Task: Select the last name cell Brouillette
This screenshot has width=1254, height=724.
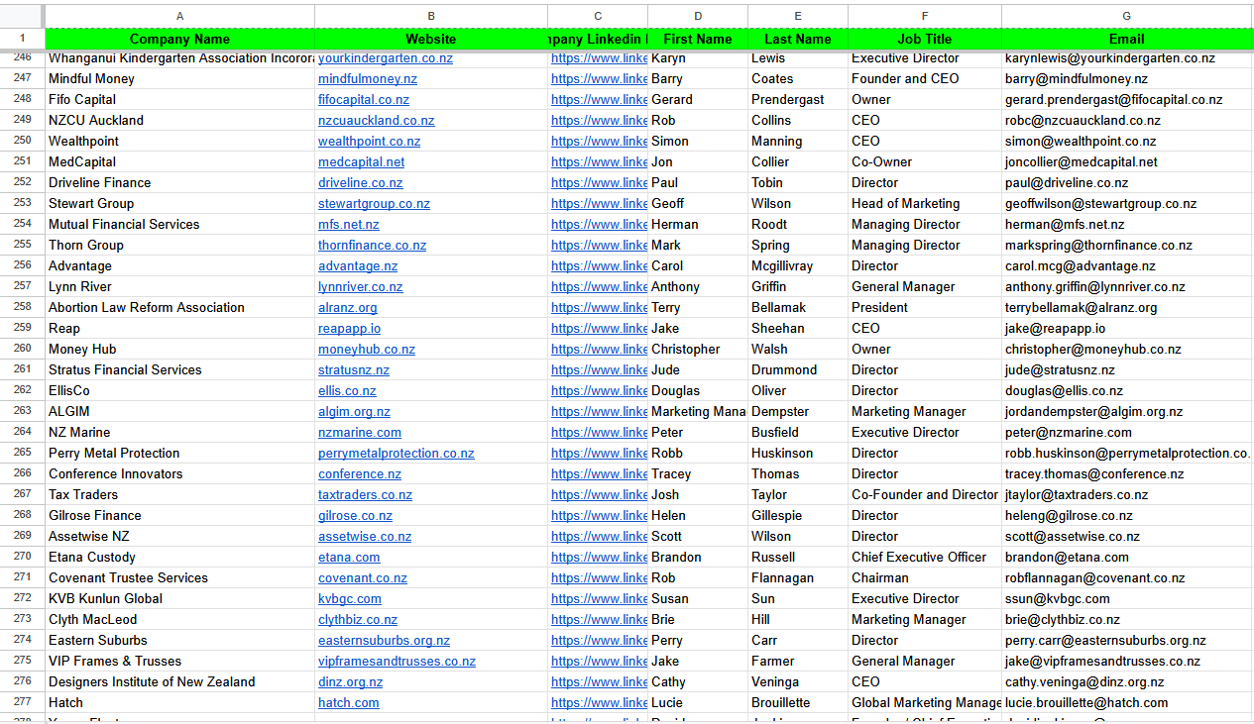Action: (x=798, y=703)
